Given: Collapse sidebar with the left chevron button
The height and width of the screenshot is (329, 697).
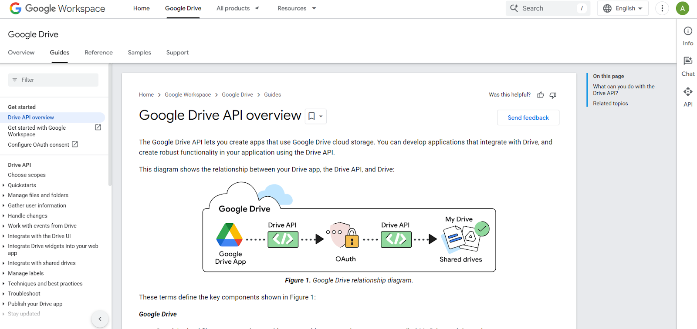Looking at the screenshot, I should [x=100, y=319].
